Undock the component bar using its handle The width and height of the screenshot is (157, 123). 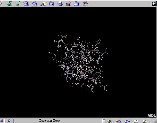pos(104,121)
